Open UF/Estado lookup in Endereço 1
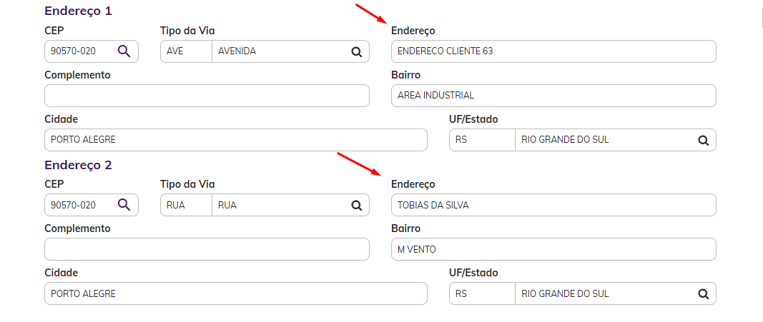Image resolution: width=763 pixels, height=322 pixels. tap(703, 141)
